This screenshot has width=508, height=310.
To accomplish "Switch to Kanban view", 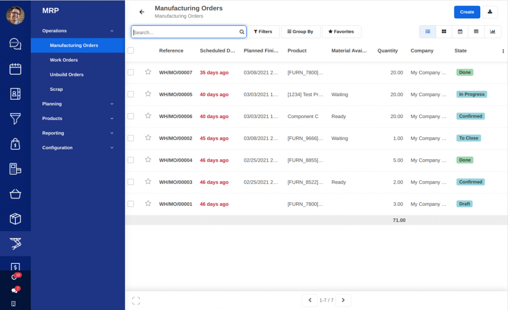I will pos(443,31).
